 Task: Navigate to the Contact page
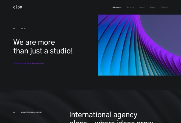164,7
